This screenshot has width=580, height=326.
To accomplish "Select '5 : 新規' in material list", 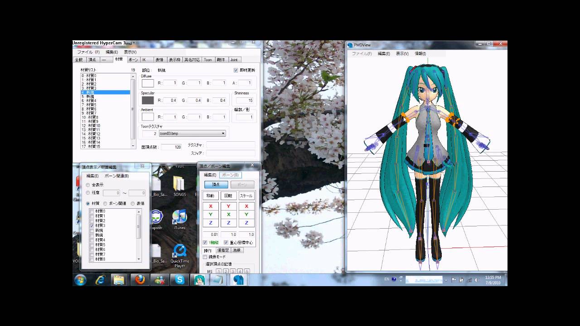I will click(x=105, y=96).
